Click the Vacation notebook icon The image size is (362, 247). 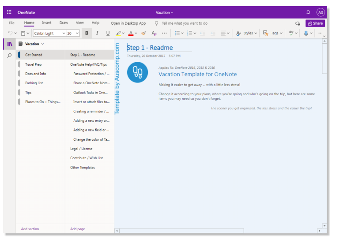pyautogui.click(x=21, y=44)
